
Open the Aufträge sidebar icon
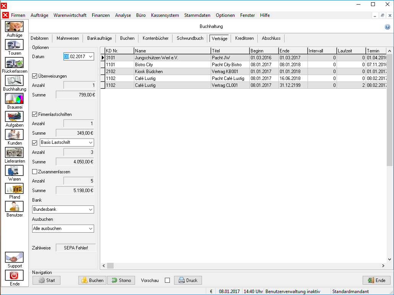(x=14, y=27)
